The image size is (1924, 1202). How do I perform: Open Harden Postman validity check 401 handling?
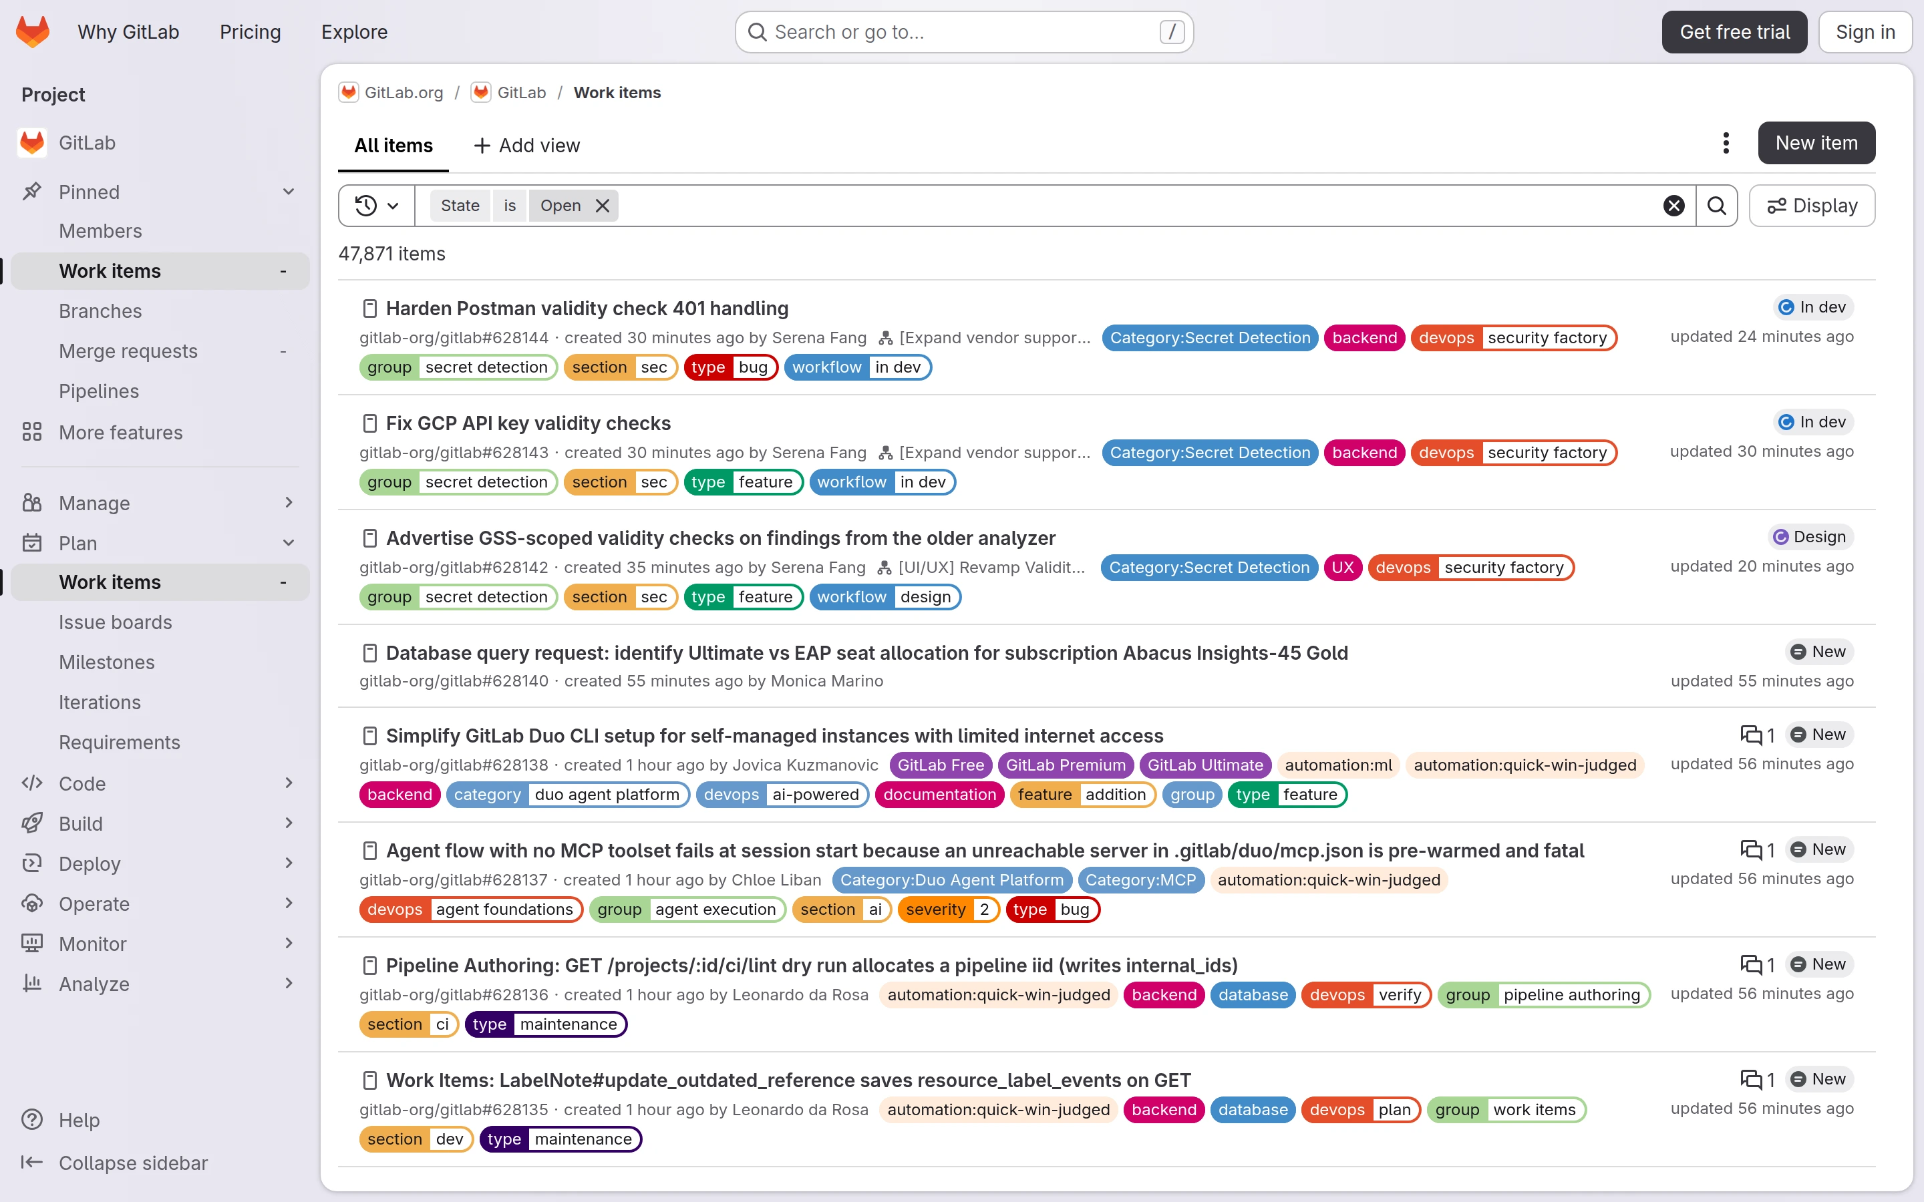pos(587,309)
